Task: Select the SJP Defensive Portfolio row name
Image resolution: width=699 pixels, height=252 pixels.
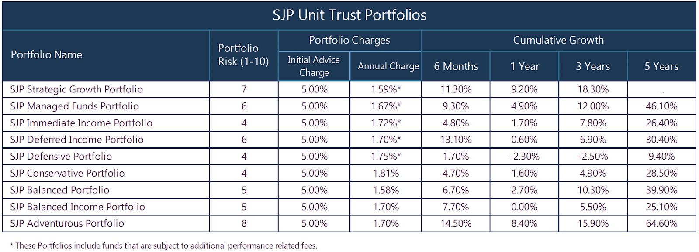Action: point(61,157)
